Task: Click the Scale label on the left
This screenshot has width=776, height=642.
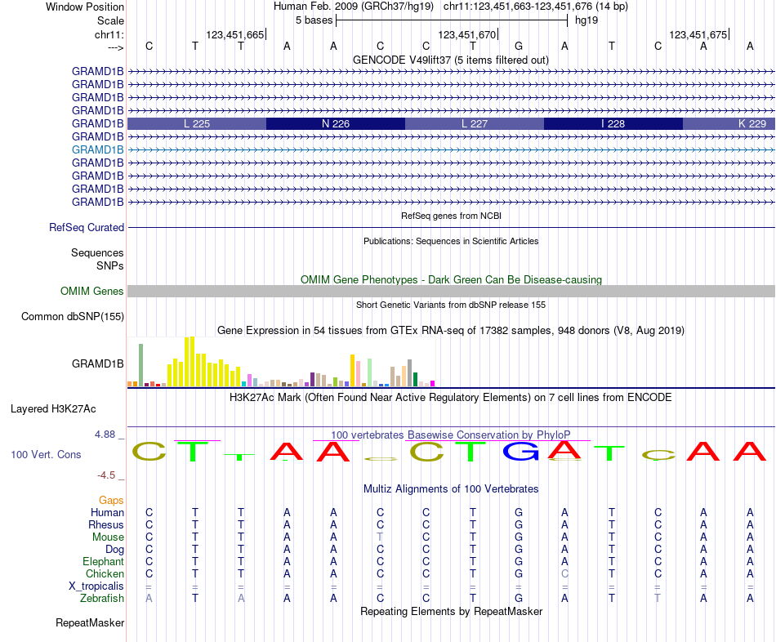Action: (110, 20)
